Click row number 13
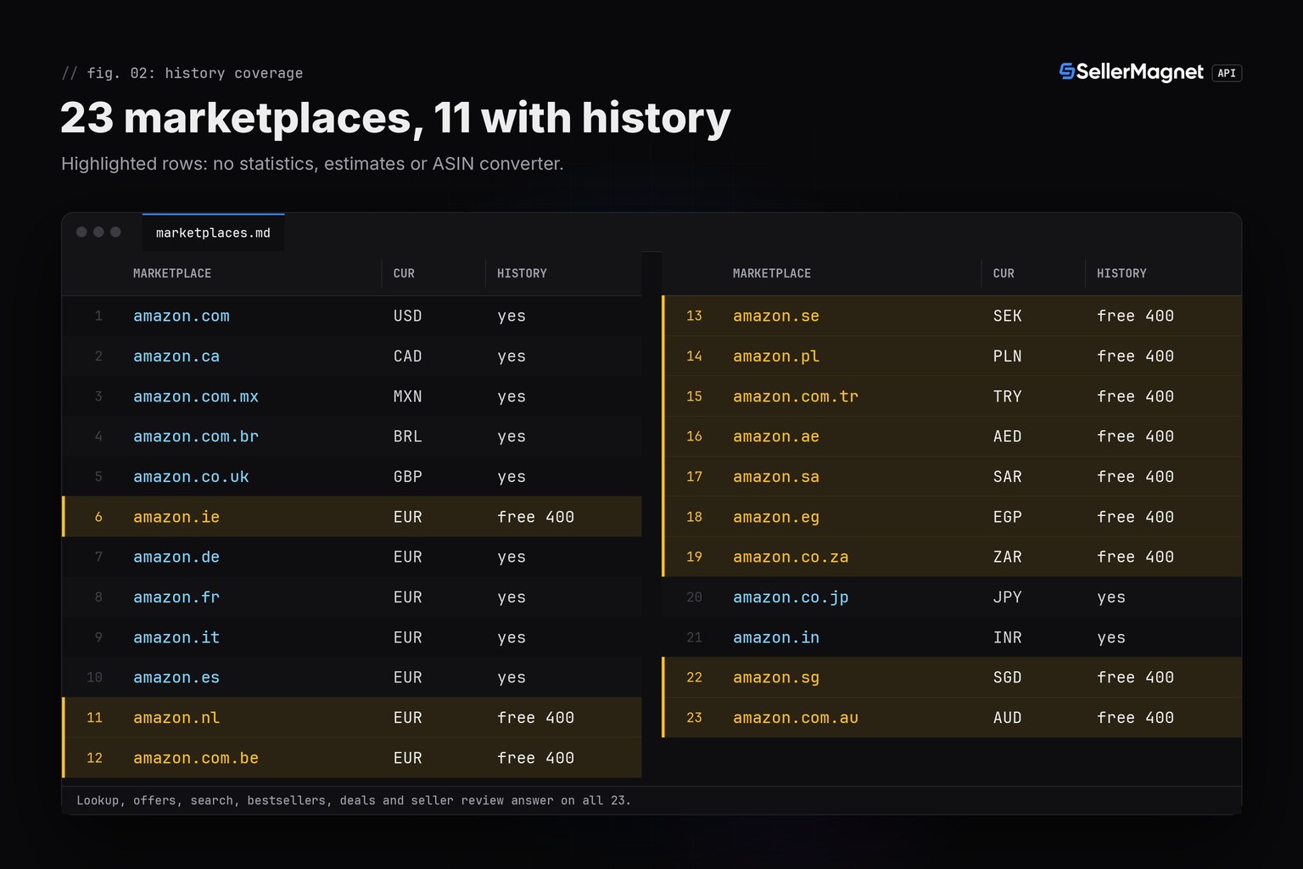 694,316
